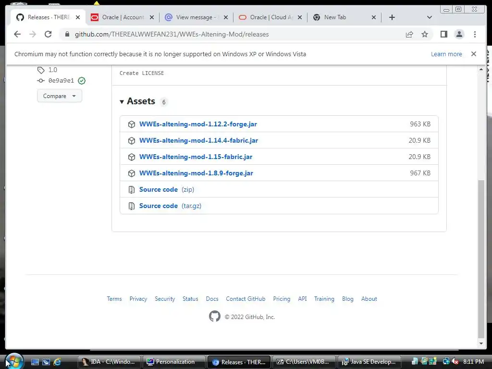This screenshot has height=369, width=492.
Task: Reload the GitHub releases page
Action: [x=48, y=34]
